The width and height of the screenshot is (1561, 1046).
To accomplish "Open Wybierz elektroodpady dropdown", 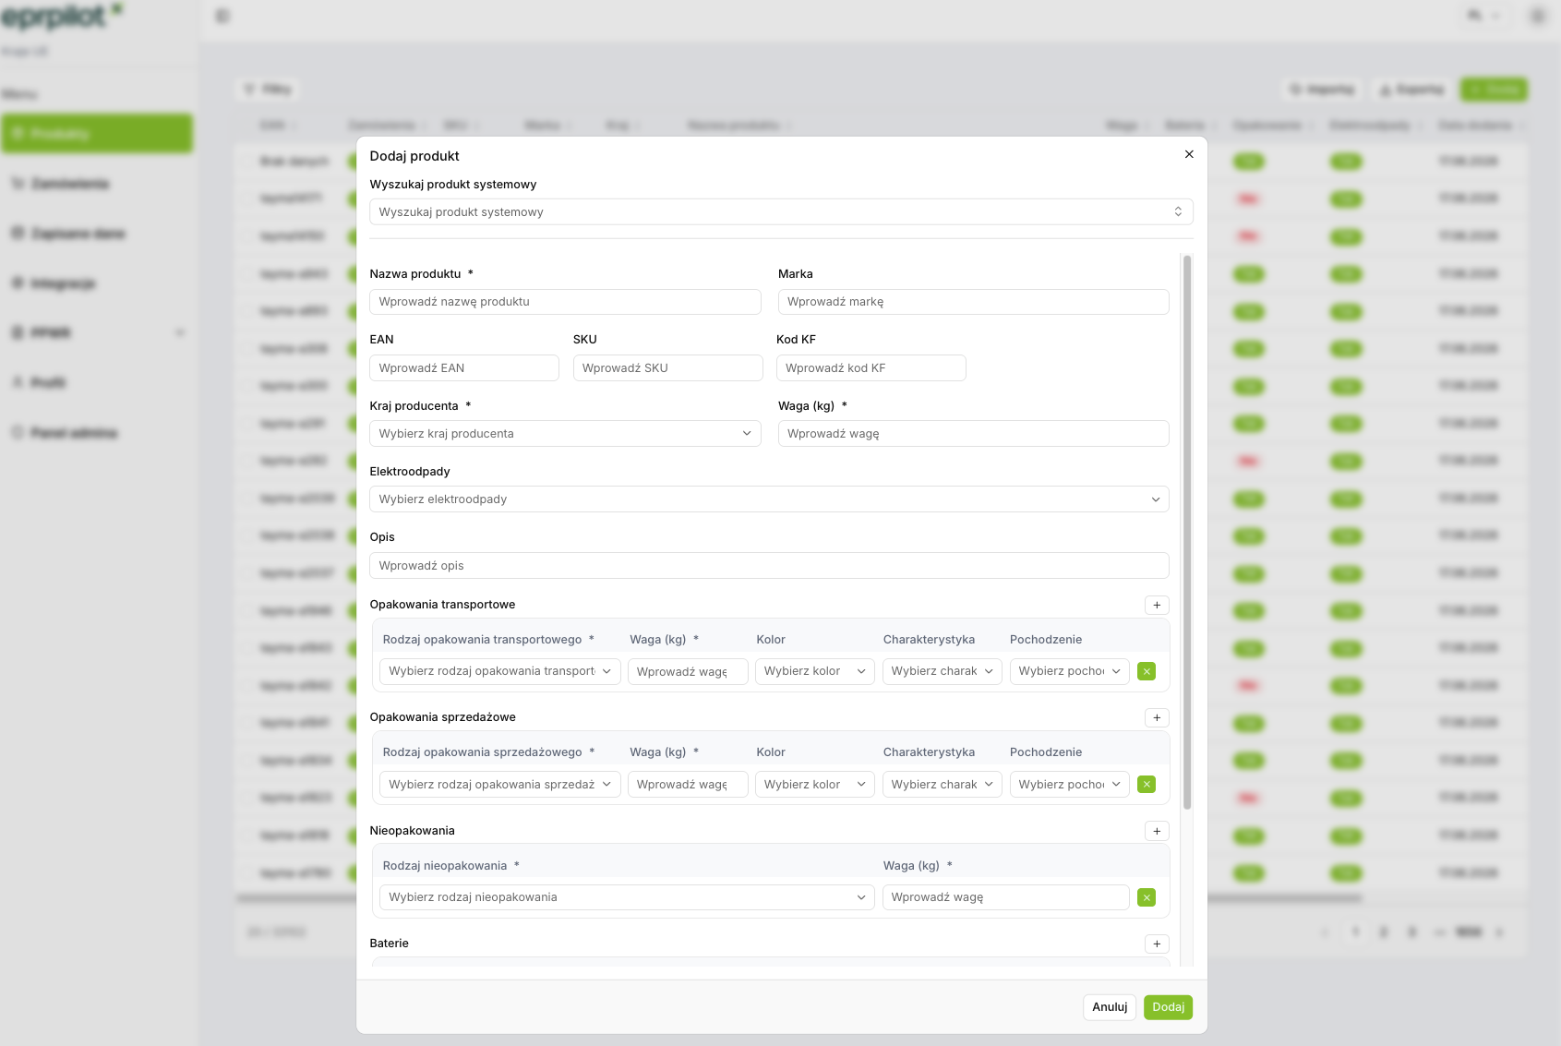I will point(769,499).
